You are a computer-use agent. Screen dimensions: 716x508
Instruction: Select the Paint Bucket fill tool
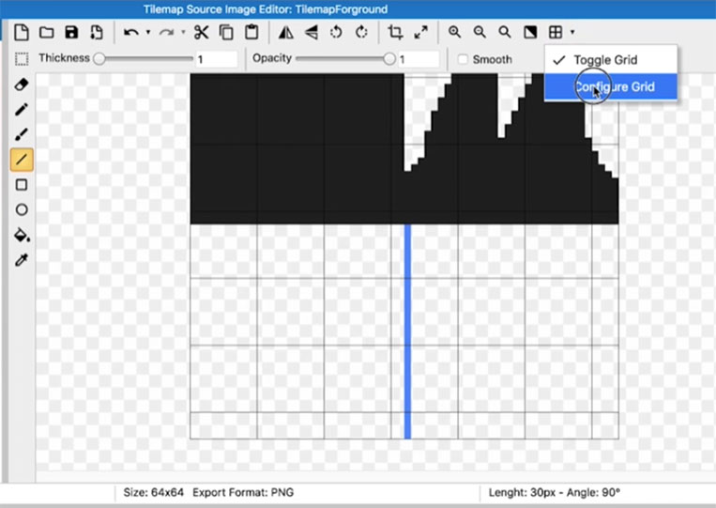[22, 236]
